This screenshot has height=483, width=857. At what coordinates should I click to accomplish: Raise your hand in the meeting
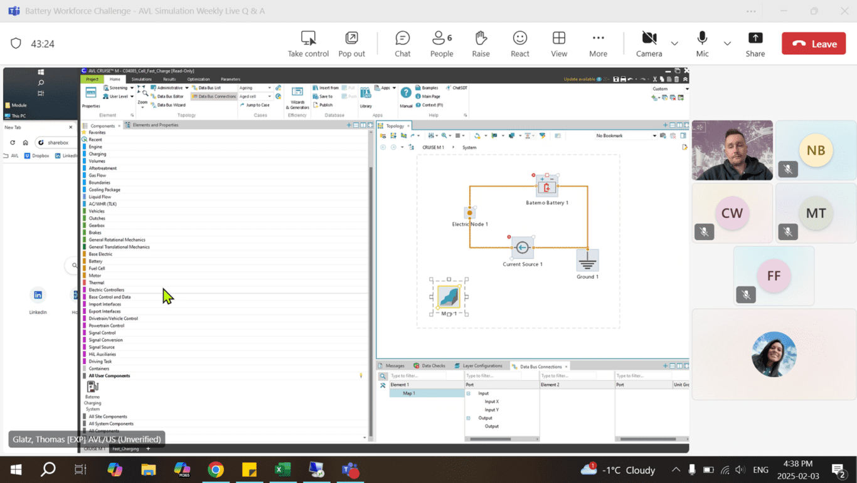[x=481, y=44]
